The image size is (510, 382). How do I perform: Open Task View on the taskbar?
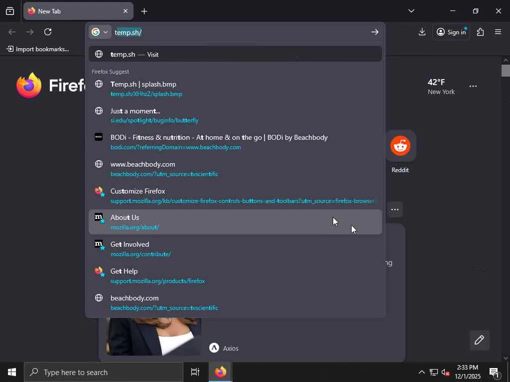[x=195, y=372]
